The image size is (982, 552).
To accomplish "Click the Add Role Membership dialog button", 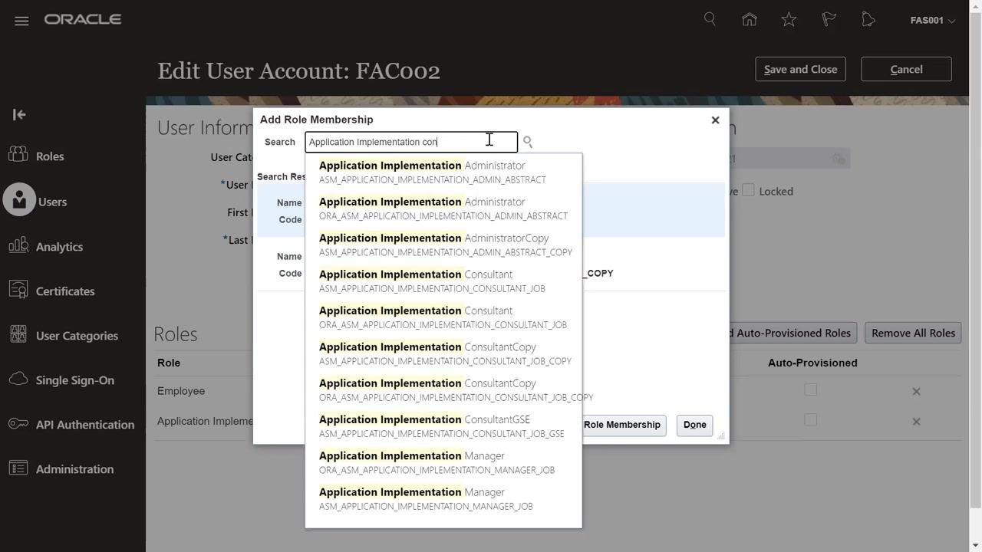I will click(624, 425).
